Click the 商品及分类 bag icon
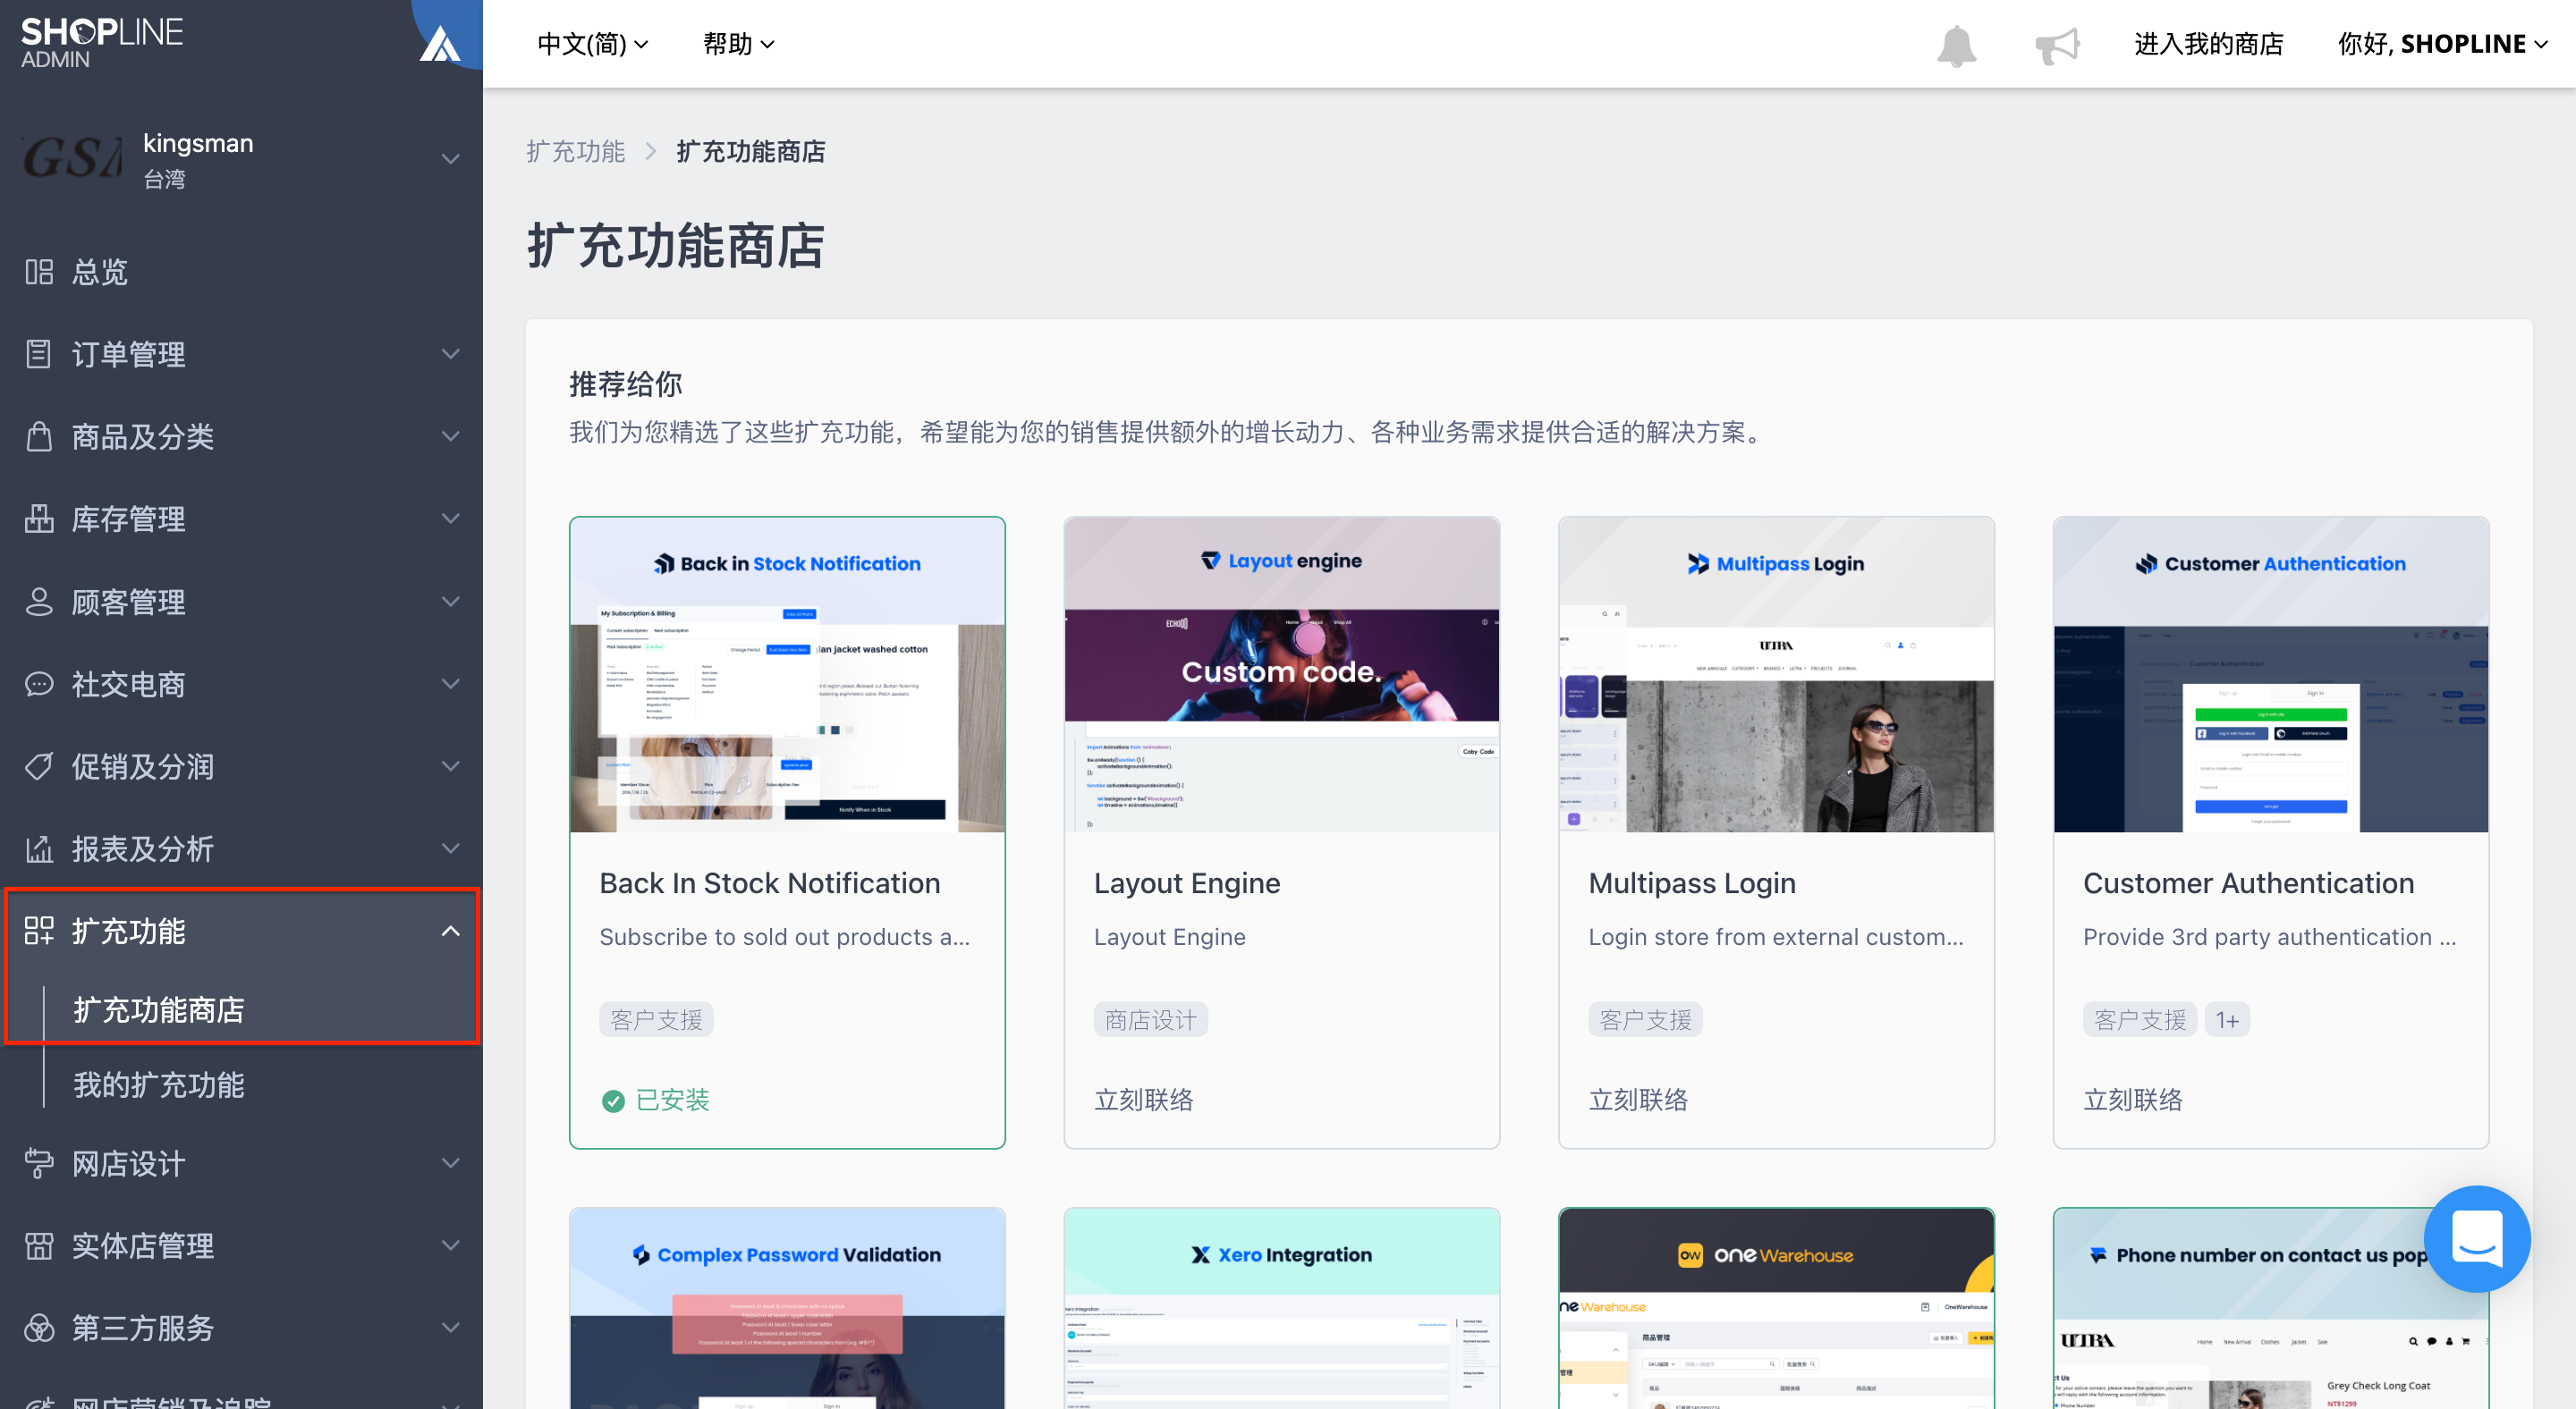 point(39,436)
